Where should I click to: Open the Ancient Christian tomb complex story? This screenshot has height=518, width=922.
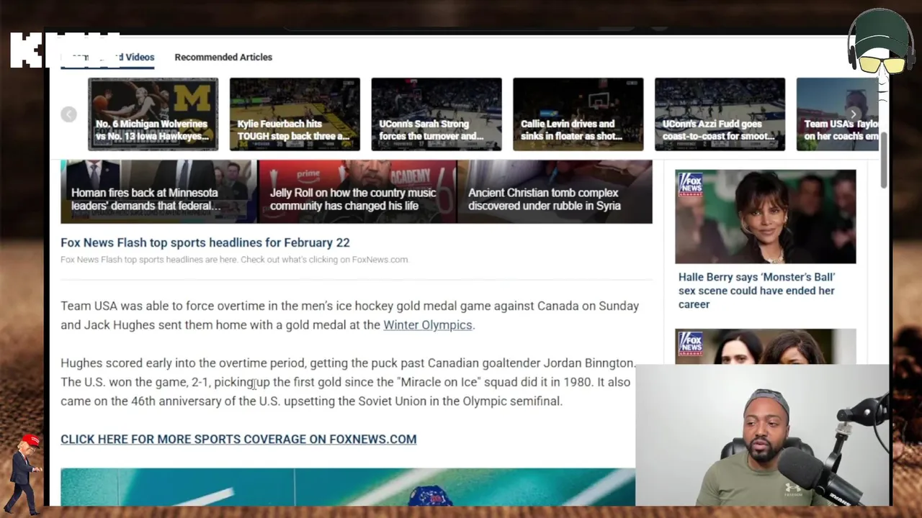pos(555,191)
